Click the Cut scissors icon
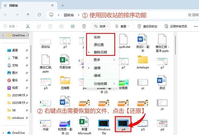Screen dimensions: 199x135 click(x=28, y=26)
